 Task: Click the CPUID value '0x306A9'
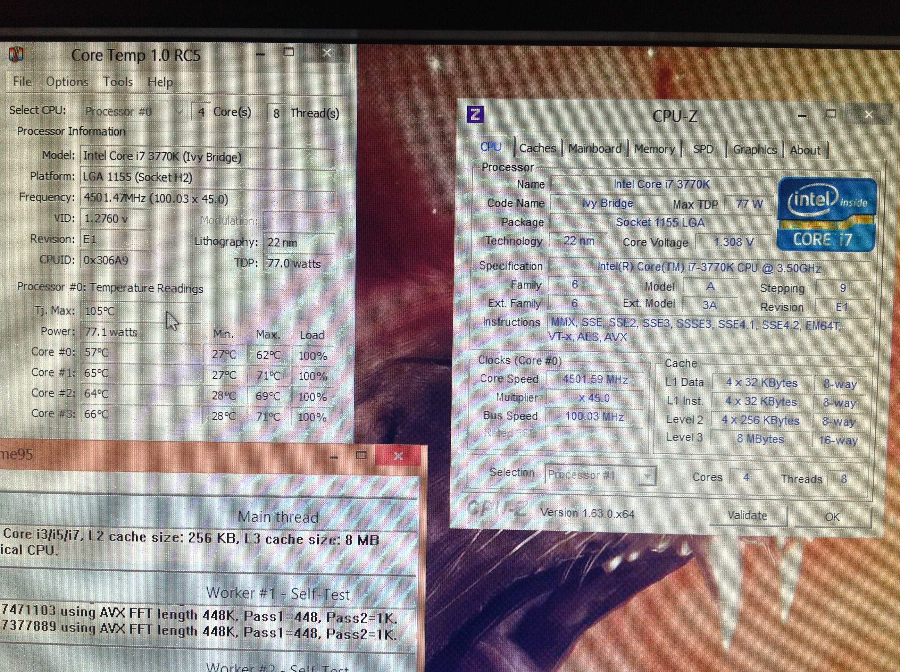pyautogui.click(x=116, y=260)
